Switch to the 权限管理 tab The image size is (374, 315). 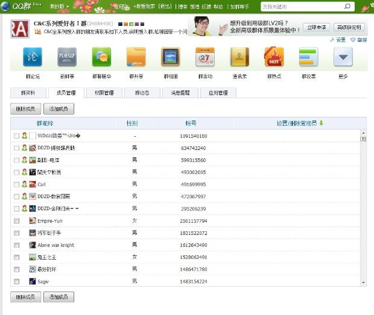point(104,93)
